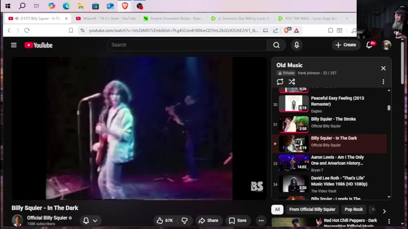Go back in browser history
The width and height of the screenshot is (408, 229).
(x=9, y=31)
